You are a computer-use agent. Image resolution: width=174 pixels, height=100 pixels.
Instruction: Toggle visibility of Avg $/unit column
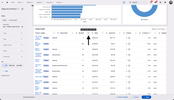pyautogui.click(x=107, y=33)
